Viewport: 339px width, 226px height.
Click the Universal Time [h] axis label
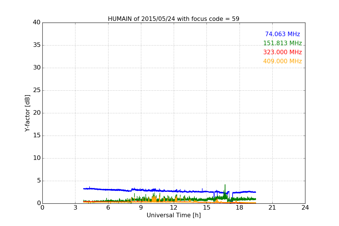pyautogui.click(x=173, y=215)
